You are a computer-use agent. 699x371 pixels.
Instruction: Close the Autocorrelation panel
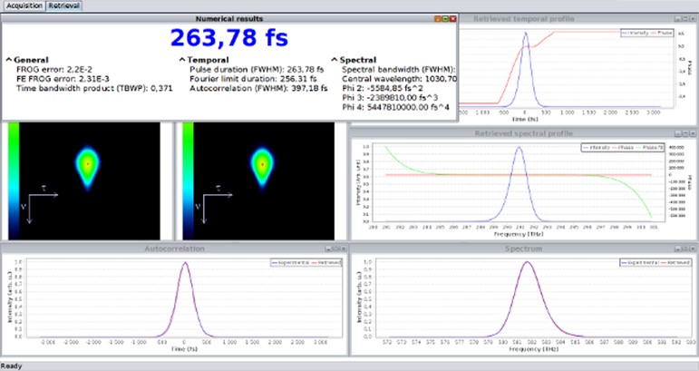343,248
